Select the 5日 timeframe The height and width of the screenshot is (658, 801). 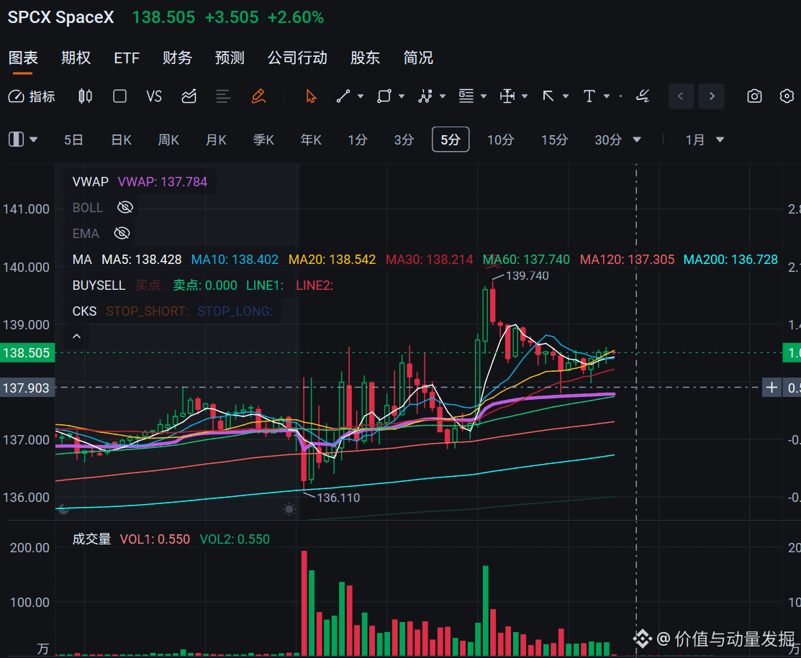click(x=73, y=140)
